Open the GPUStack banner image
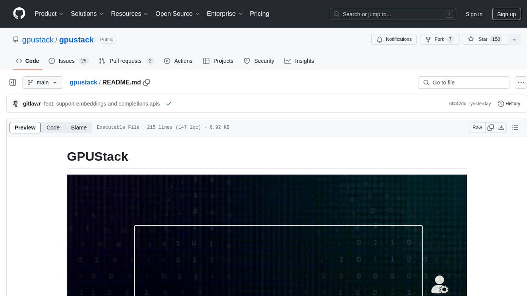This screenshot has height=296, width=527. 267,235
